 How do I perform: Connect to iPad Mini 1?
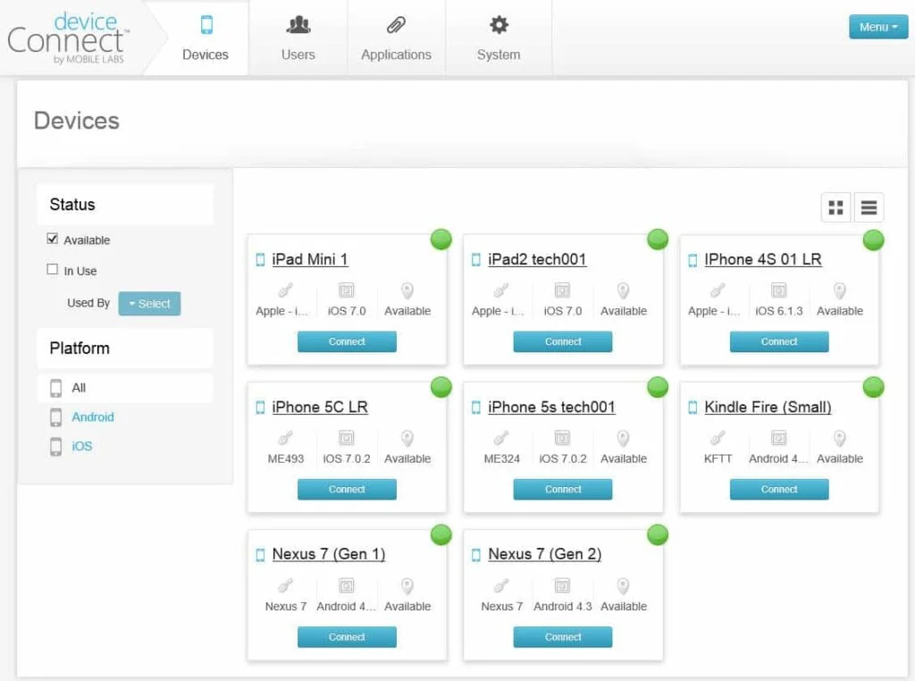[x=347, y=341]
